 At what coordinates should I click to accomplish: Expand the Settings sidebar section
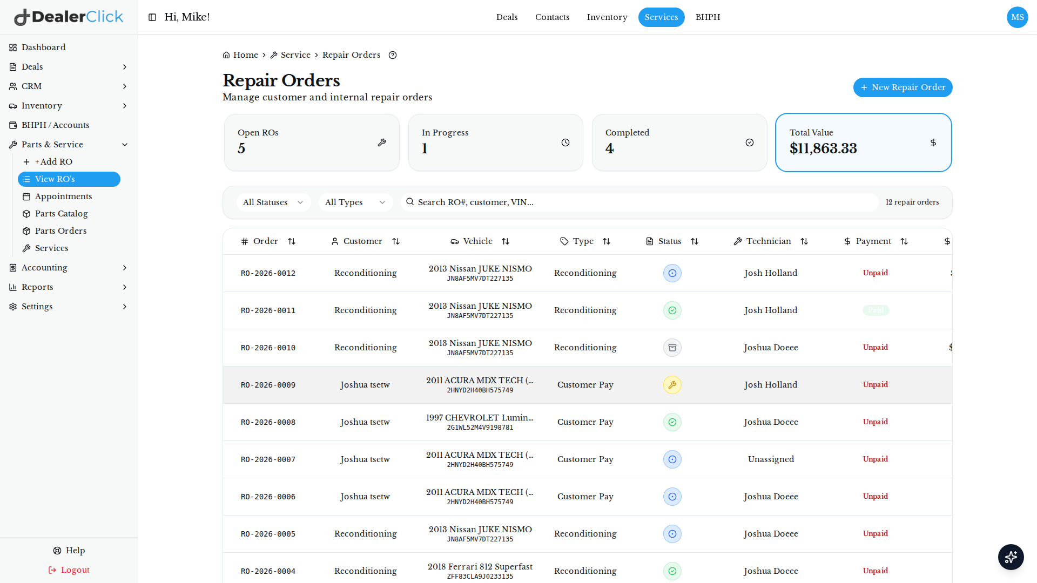point(69,307)
